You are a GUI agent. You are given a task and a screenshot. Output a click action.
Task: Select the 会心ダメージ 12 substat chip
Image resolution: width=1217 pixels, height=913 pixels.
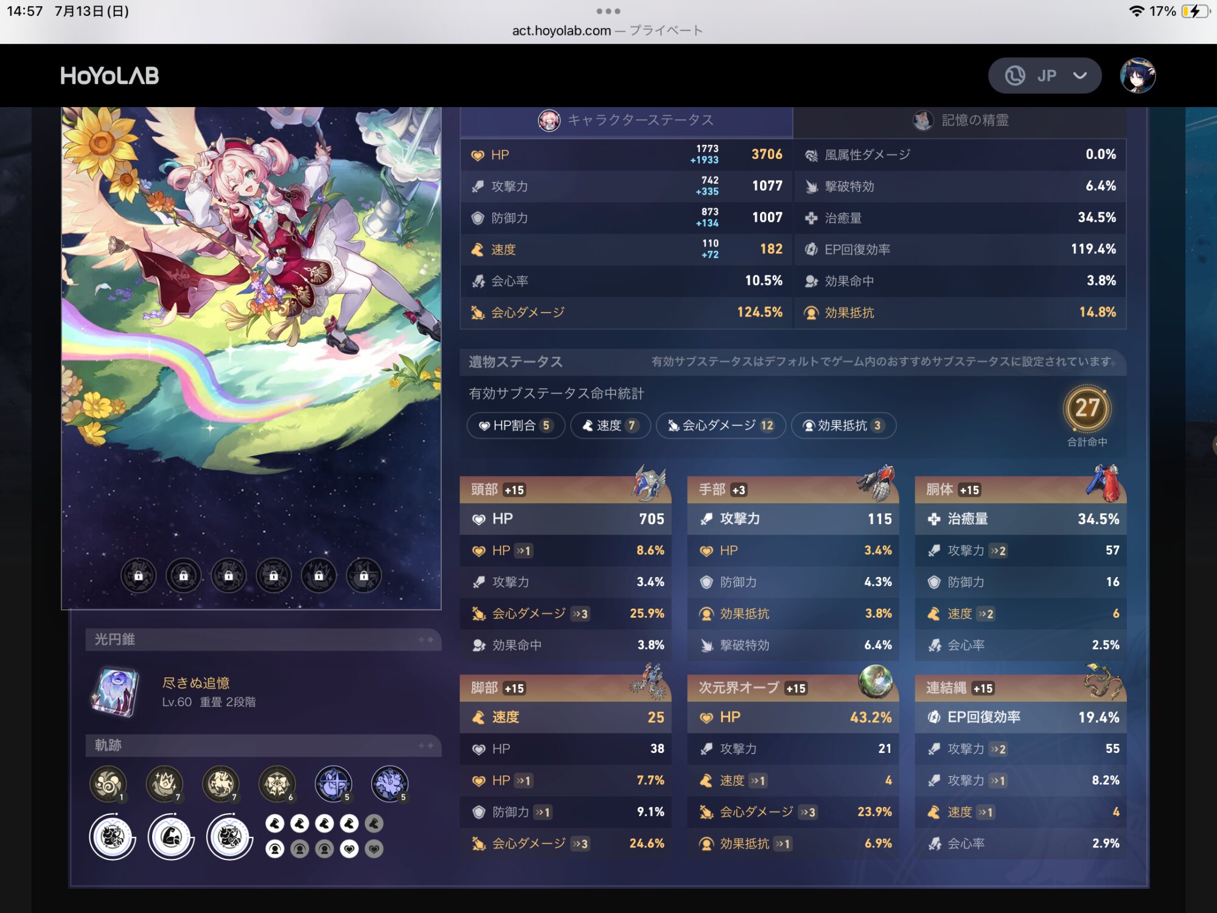721,425
